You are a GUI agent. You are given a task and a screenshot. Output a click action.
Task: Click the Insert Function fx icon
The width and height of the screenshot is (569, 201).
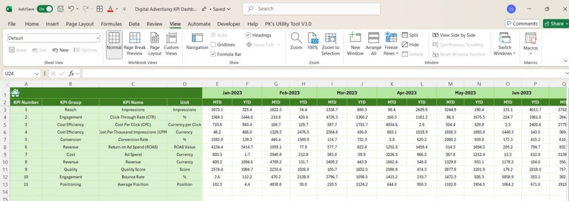pos(72,74)
